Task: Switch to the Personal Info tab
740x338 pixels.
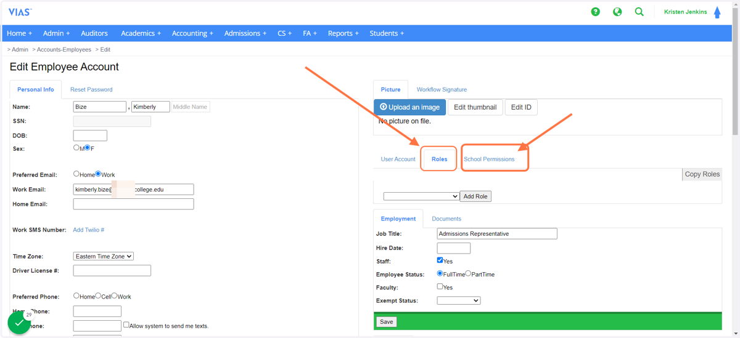Action: 36,89
